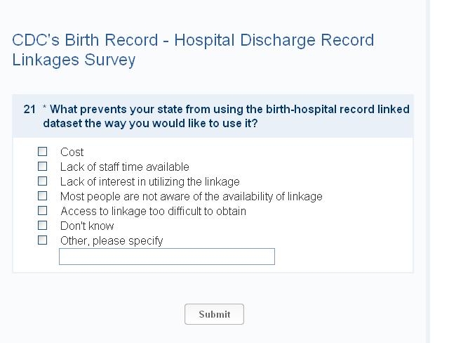Check the 'Other, please specify' checkbox
The width and height of the screenshot is (449, 343).
43,240
